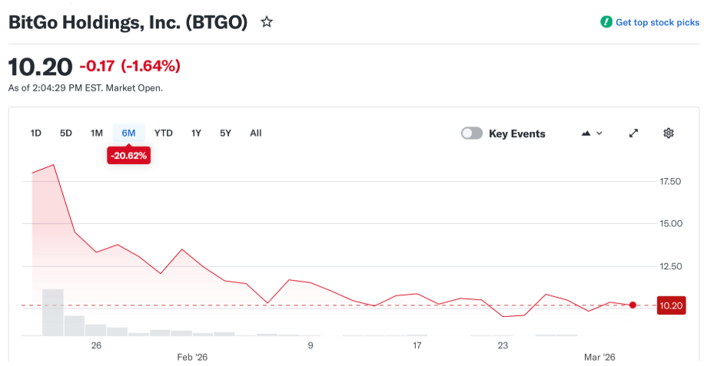Click the green stock picks badge icon

(x=606, y=22)
